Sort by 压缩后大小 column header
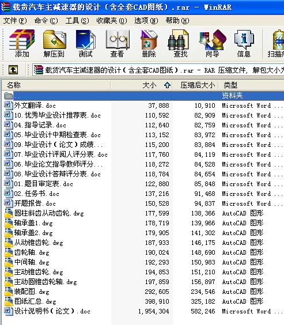284x325 pixels. tap(196, 85)
